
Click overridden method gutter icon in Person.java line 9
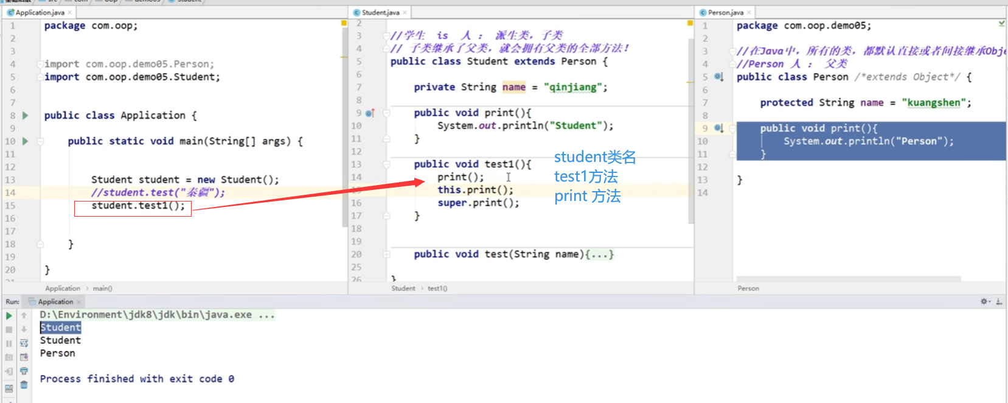pyautogui.click(x=718, y=128)
